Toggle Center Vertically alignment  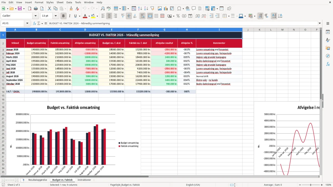pyautogui.click(x=129, y=16)
